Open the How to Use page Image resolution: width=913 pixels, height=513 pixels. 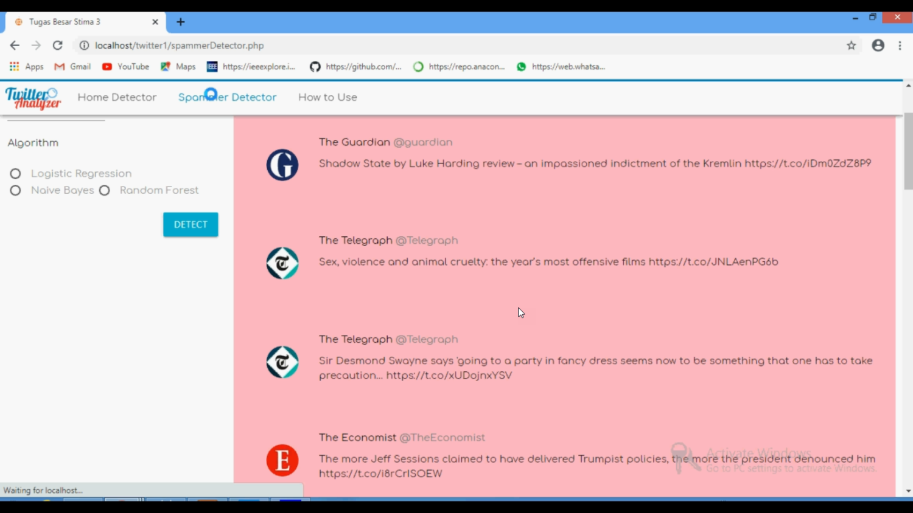[327, 97]
